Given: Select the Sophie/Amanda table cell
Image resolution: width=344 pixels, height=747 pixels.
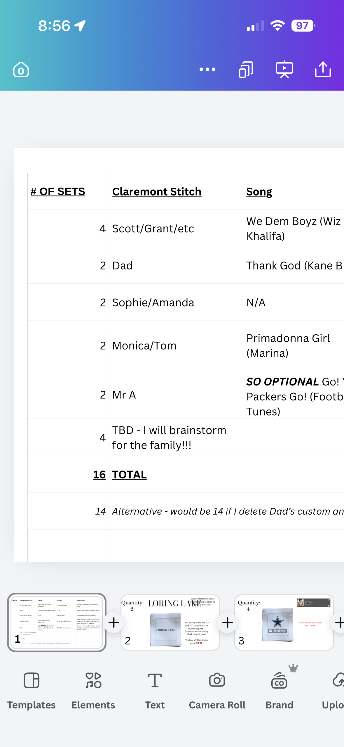Looking at the screenshot, I should click(x=176, y=302).
